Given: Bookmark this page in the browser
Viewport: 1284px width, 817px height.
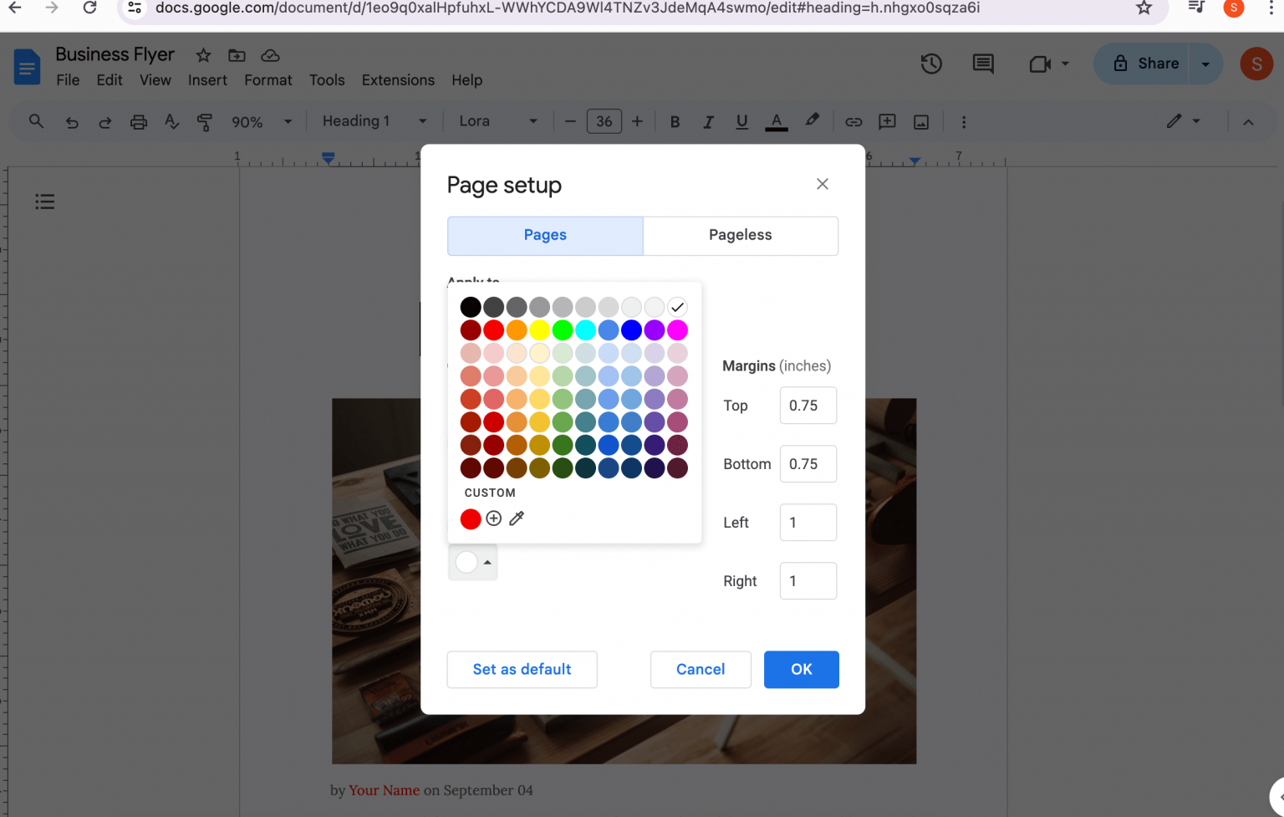Looking at the screenshot, I should point(1144,8).
